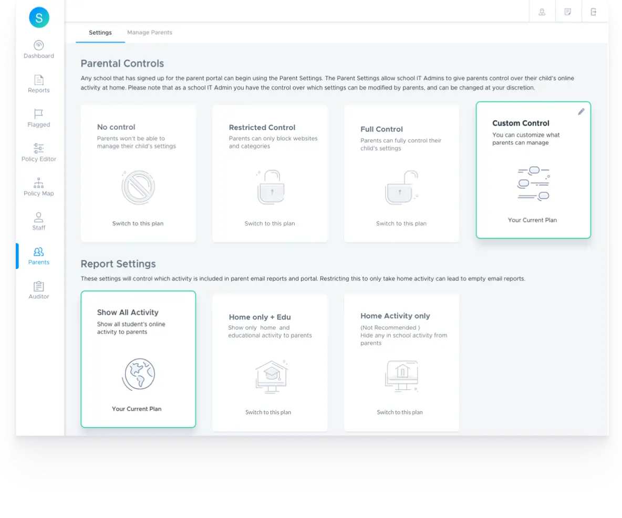The width and height of the screenshot is (622, 518).
Task: Click the logout icon at top right
Action: tap(595, 11)
